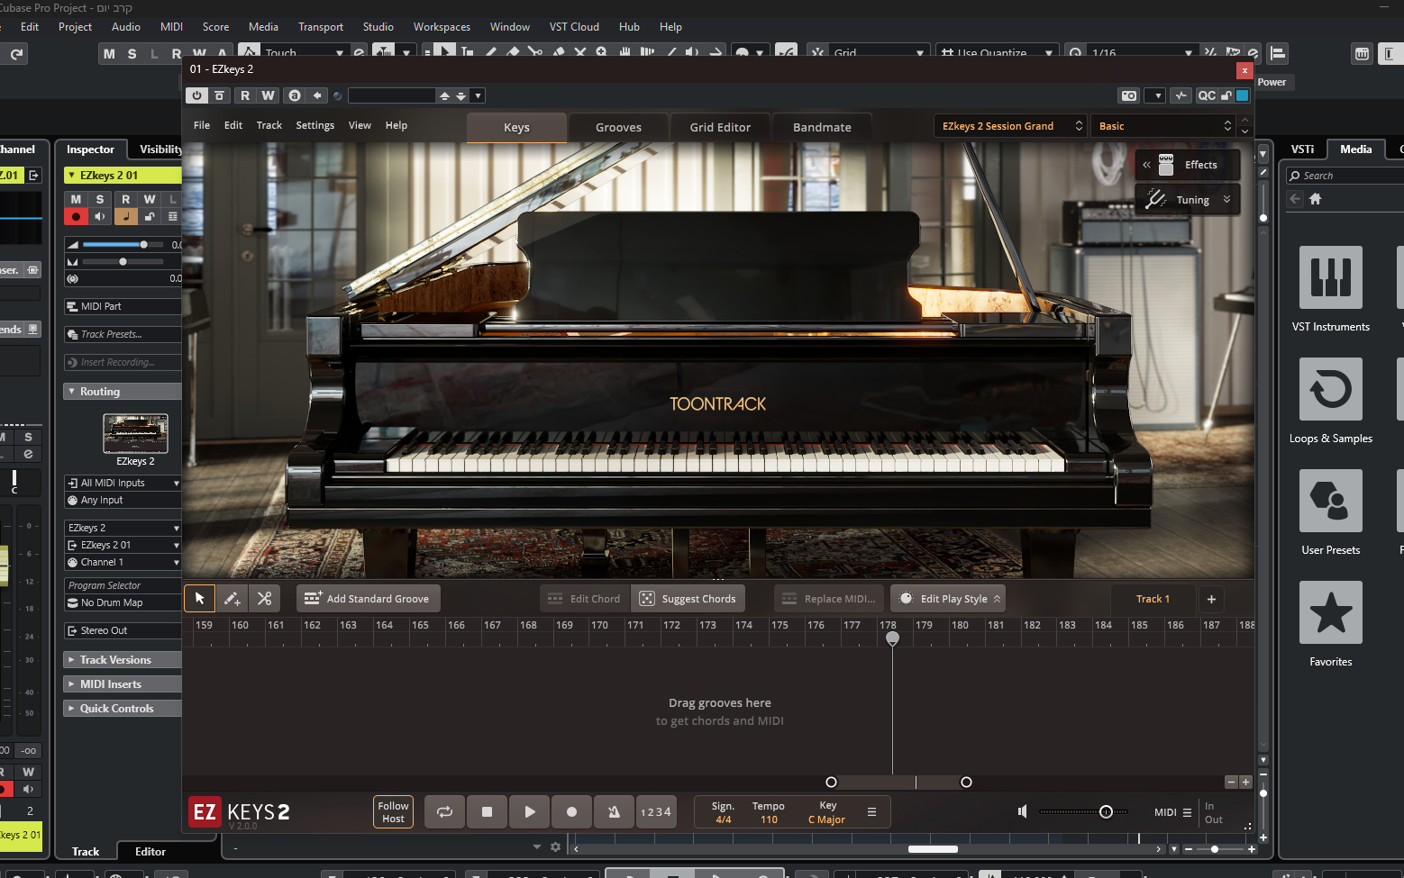Click the Suggest Chords button
Viewport: 1404px width, 878px height.
688,599
